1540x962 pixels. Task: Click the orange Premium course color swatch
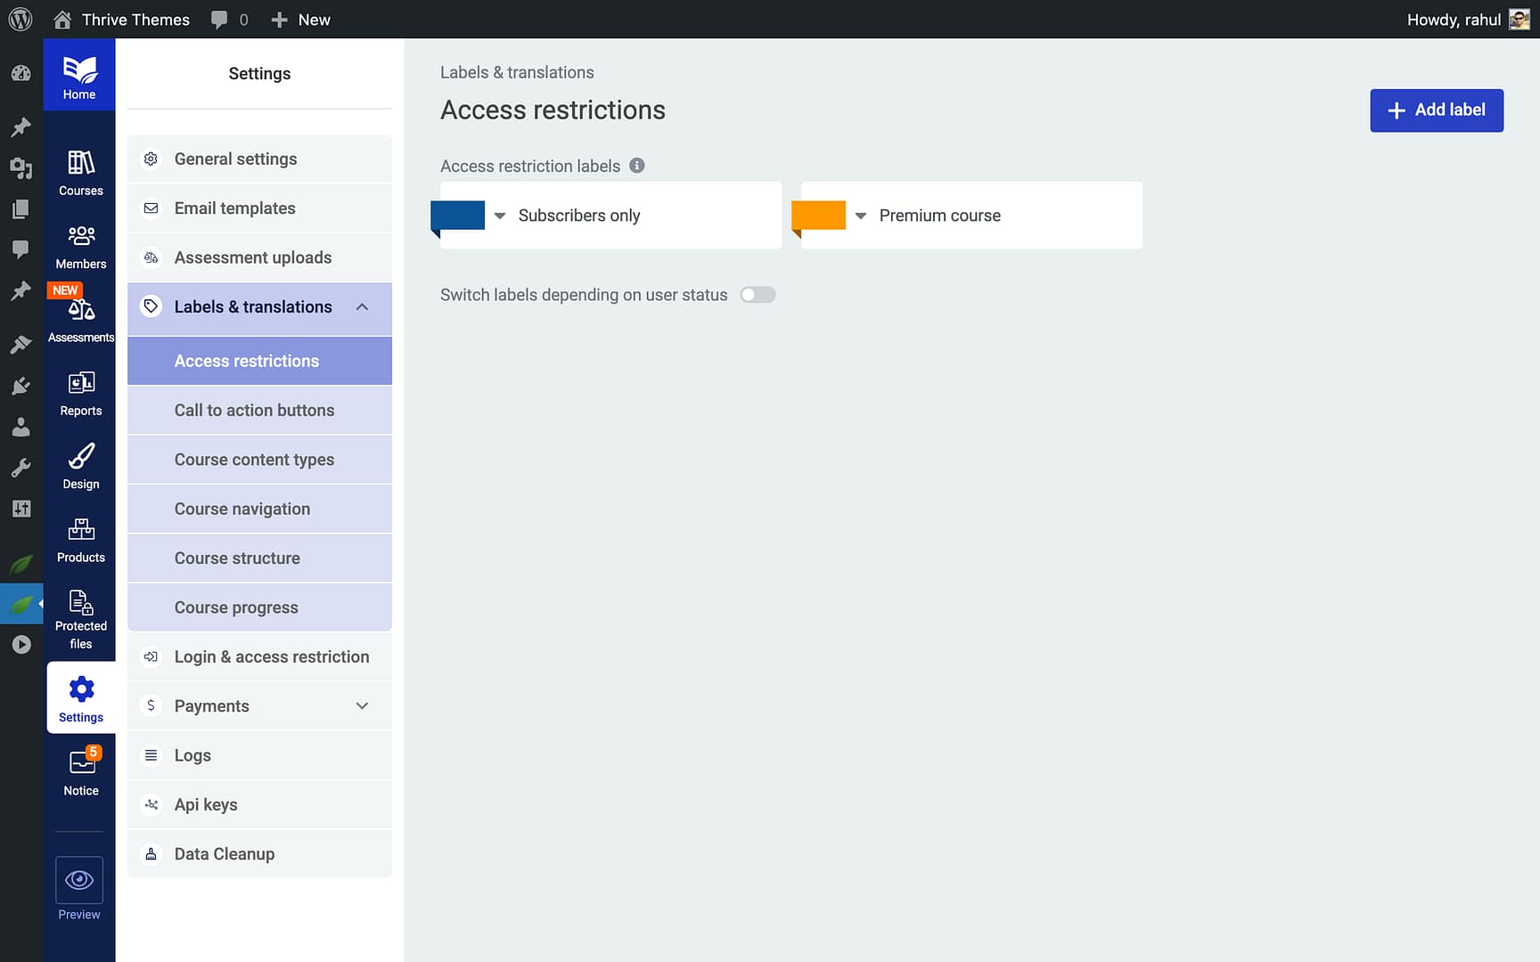(816, 215)
